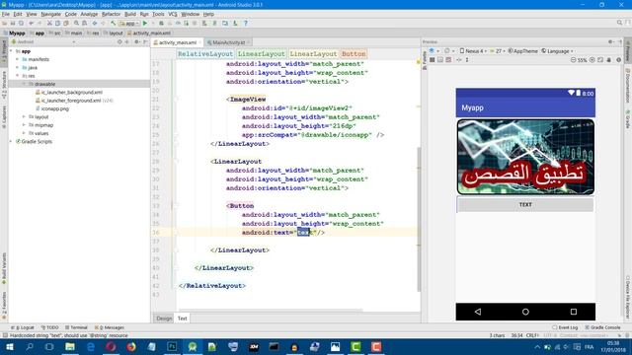Open the run configuration app dropdown
This screenshot has height=355, width=632.
point(129,24)
